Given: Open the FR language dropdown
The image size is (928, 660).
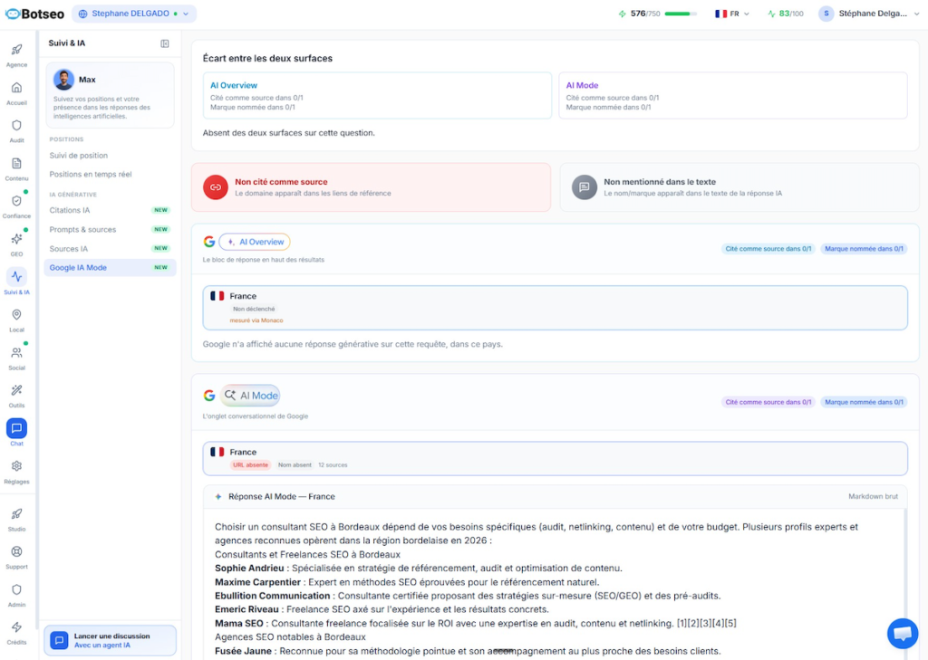Looking at the screenshot, I should 731,14.
